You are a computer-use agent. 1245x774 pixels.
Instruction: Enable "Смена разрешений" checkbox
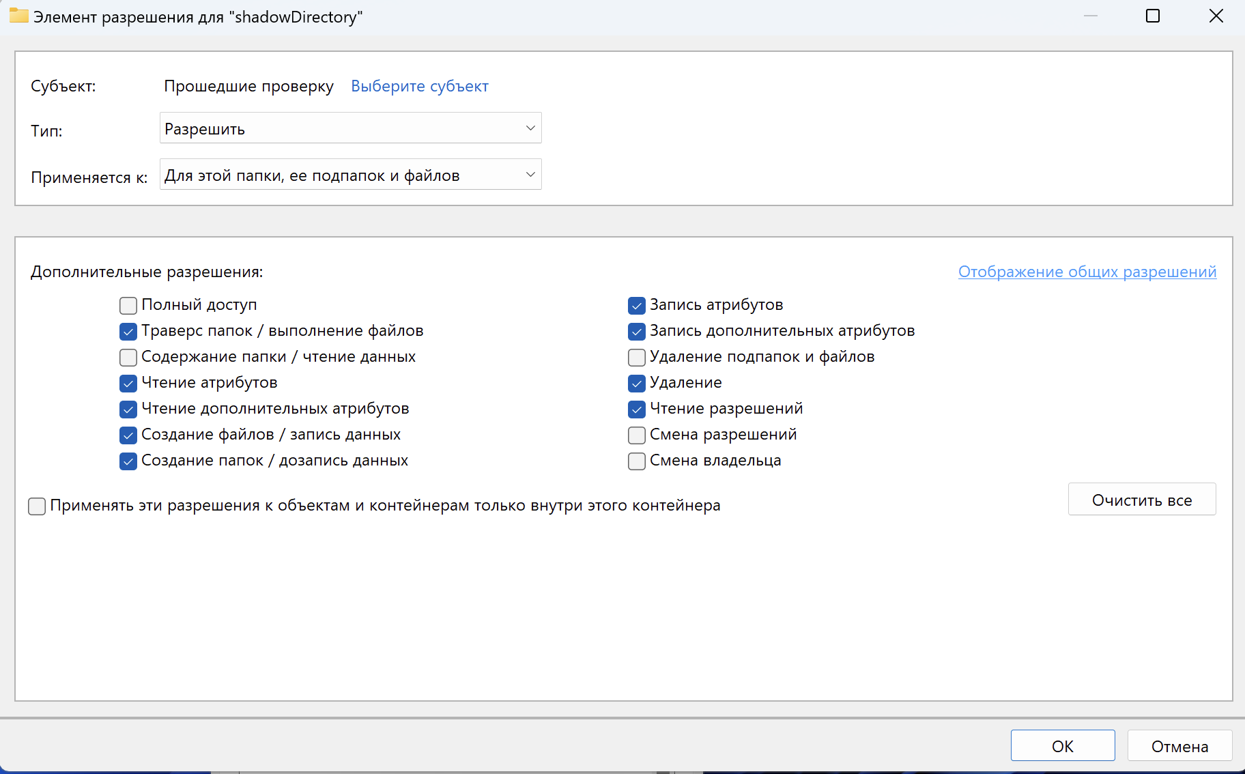point(637,435)
